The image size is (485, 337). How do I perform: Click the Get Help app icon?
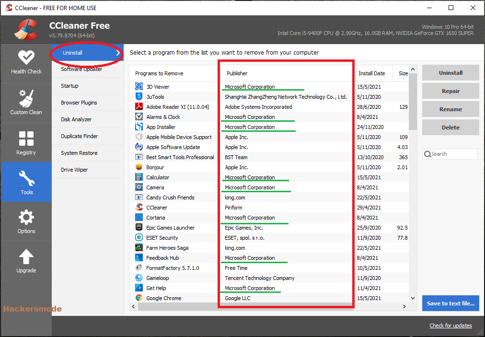(139, 288)
